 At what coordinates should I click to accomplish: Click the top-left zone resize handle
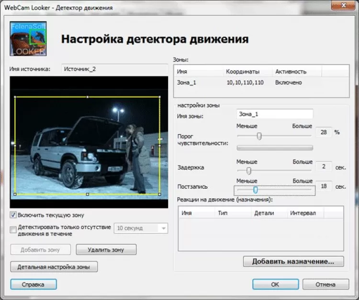click(x=15, y=97)
